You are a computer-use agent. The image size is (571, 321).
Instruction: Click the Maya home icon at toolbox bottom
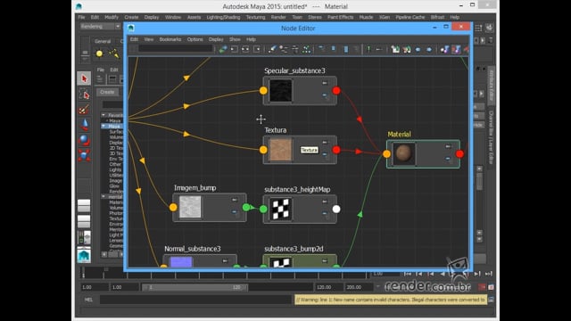84,255
